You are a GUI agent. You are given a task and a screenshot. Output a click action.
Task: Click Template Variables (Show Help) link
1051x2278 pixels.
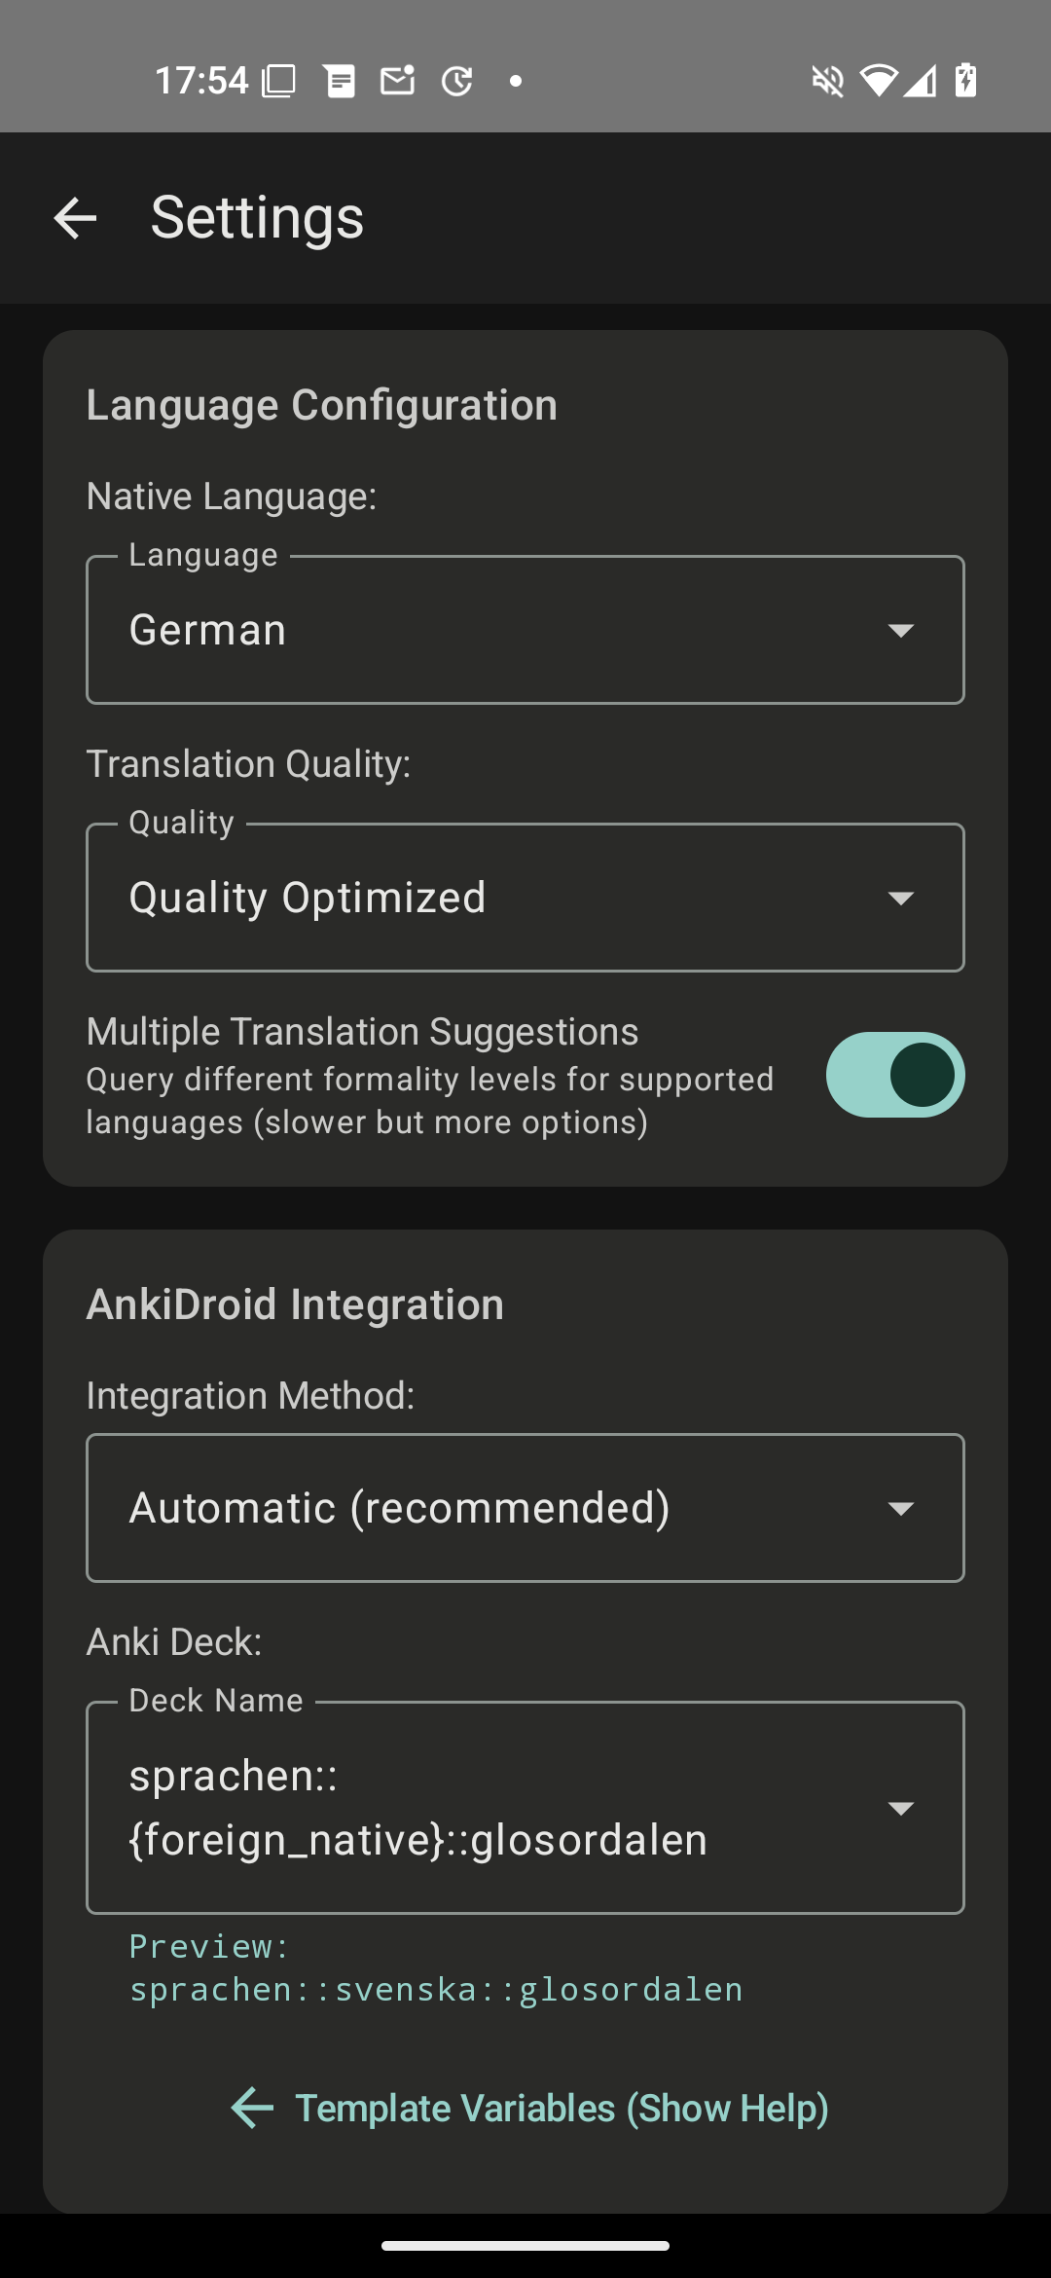pyautogui.click(x=562, y=2108)
